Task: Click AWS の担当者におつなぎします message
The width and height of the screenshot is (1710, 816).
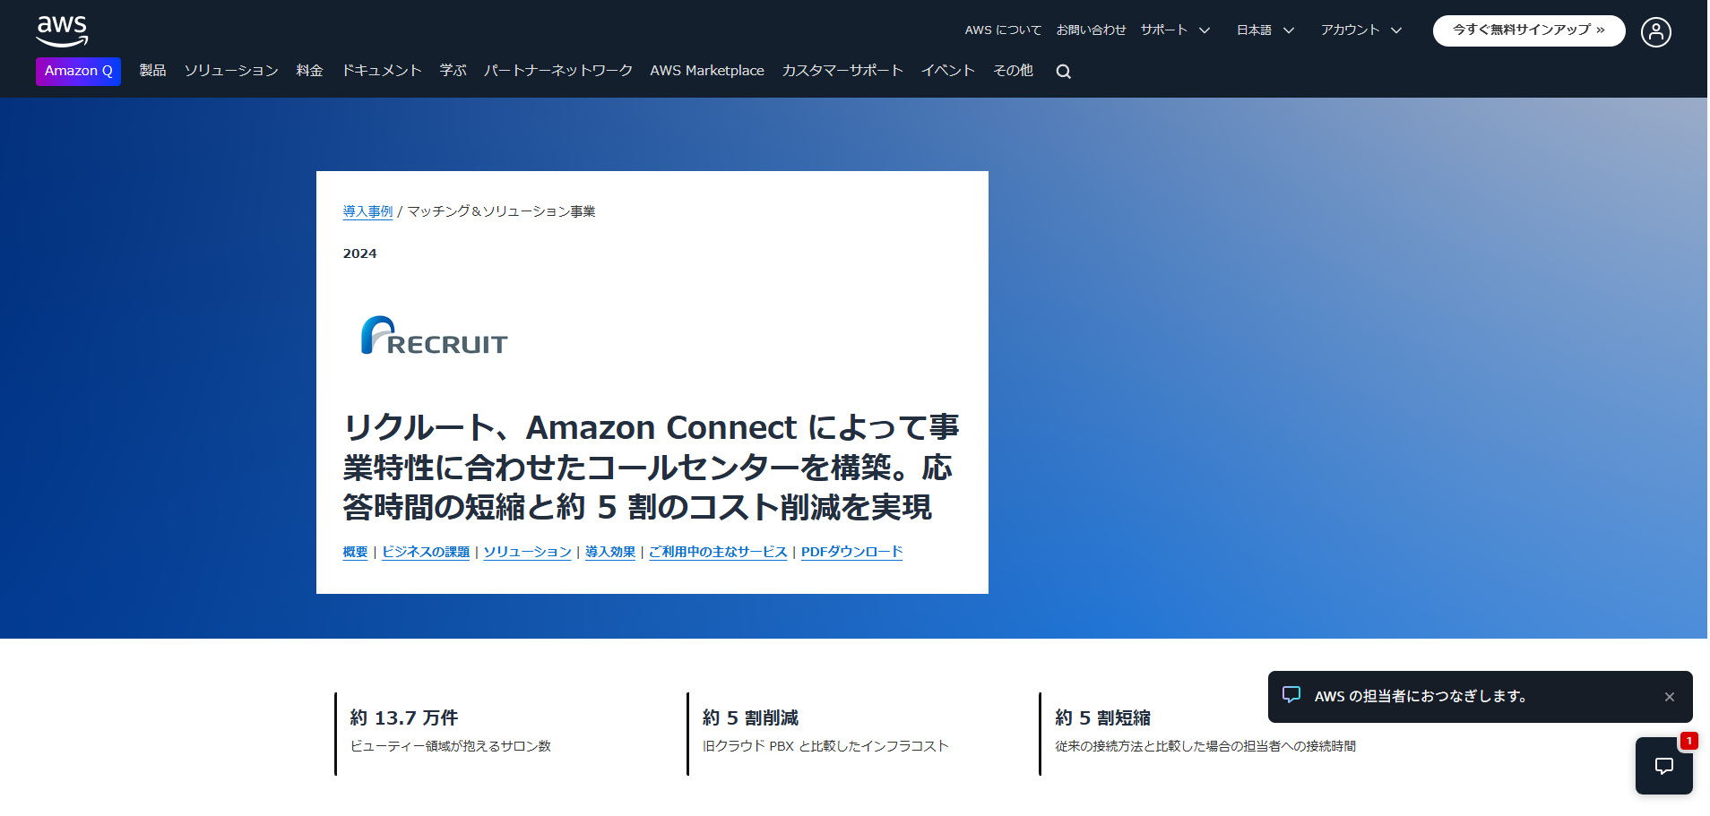Action: coord(1421,696)
